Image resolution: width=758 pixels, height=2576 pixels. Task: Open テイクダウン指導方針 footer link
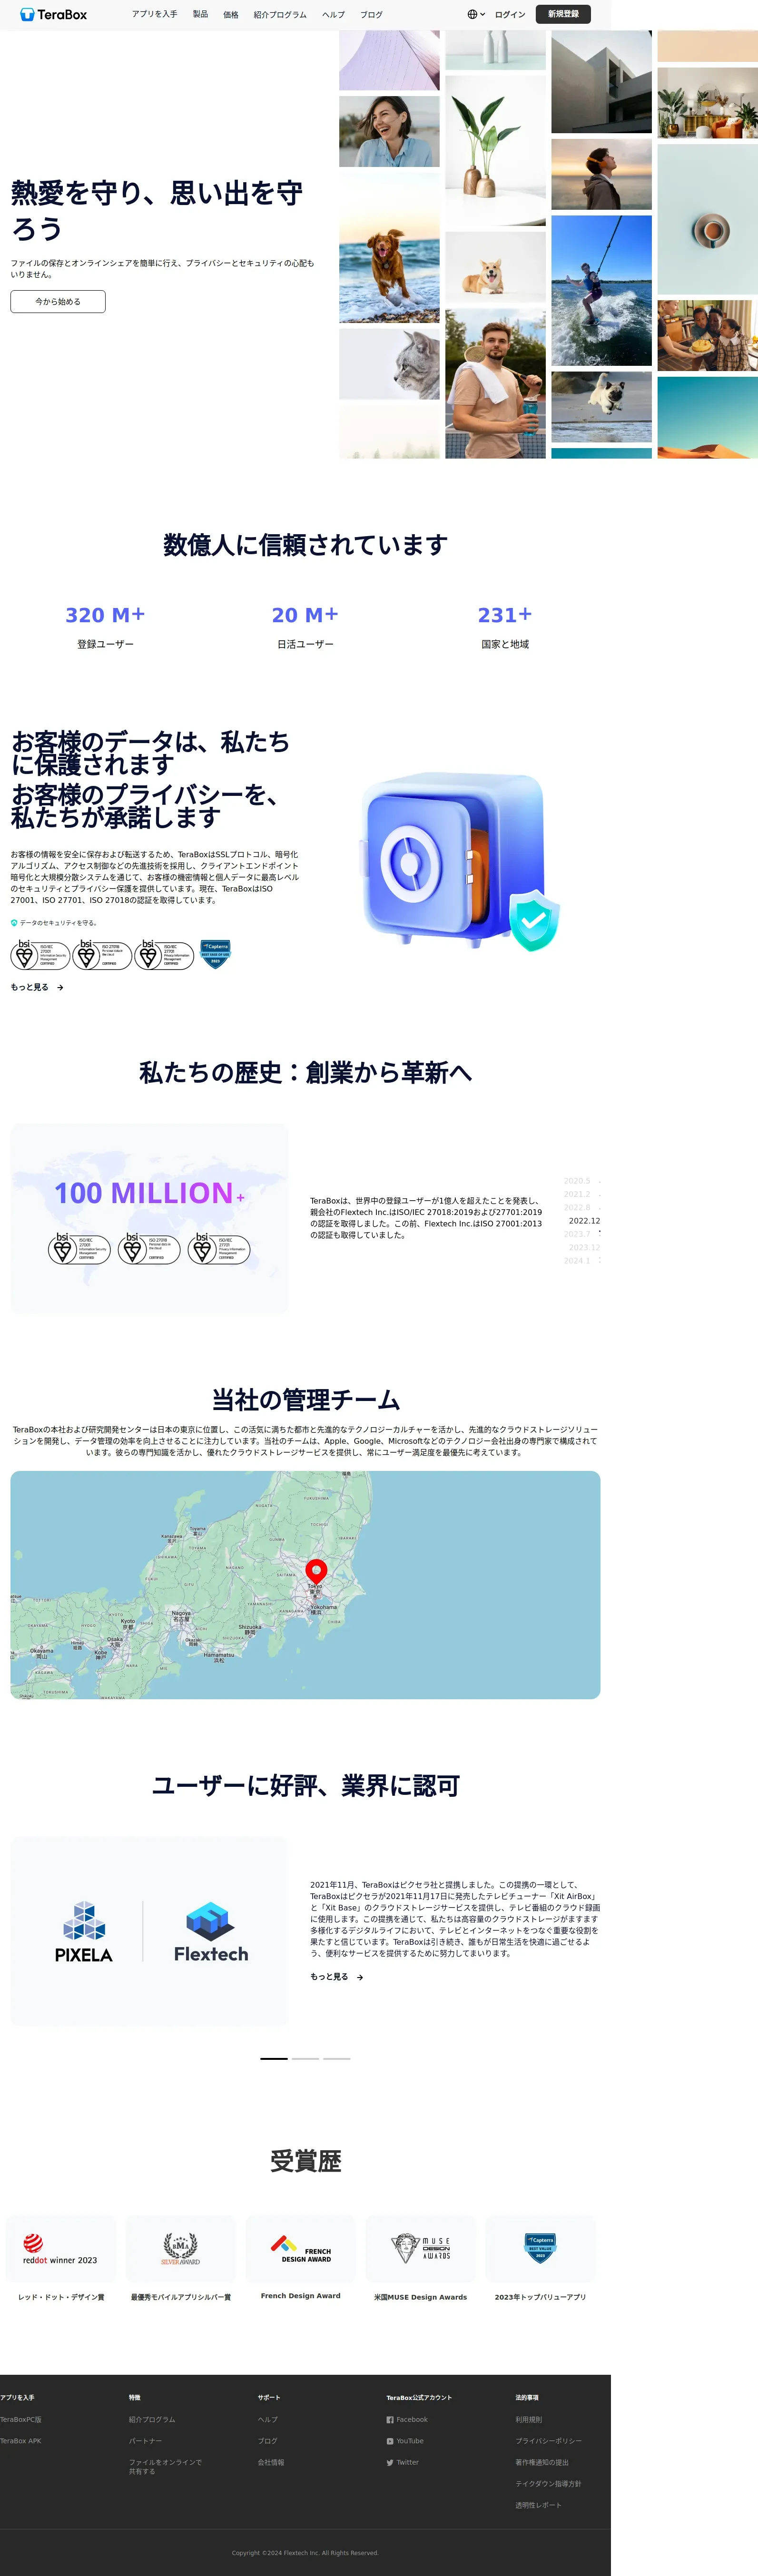click(548, 2483)
